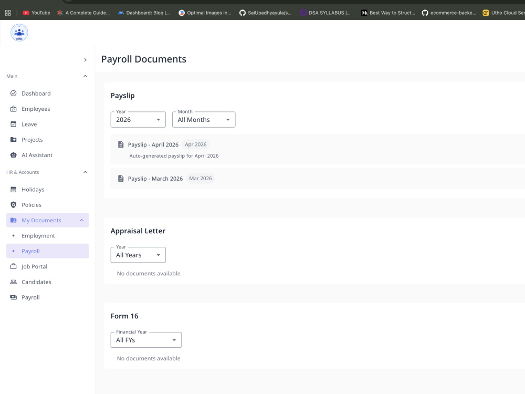Click the Form 16 section heading

(124, 316)
